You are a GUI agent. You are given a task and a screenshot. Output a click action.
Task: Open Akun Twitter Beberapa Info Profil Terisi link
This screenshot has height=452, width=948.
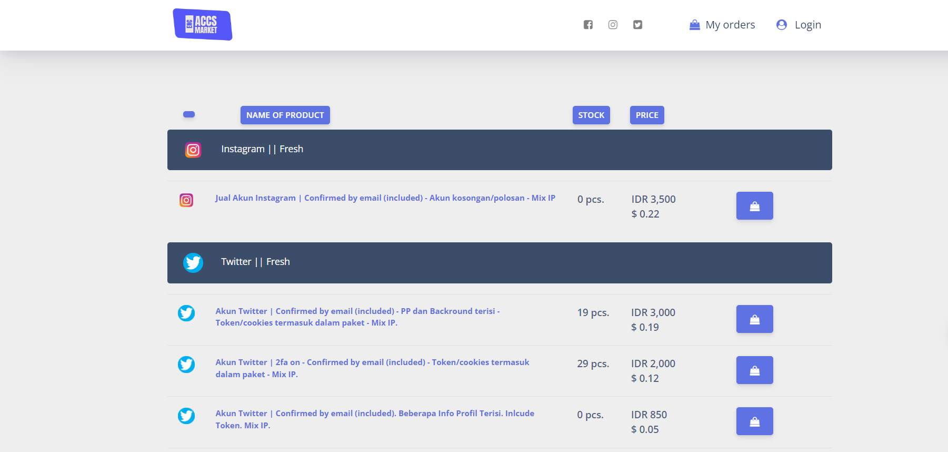(375, 419)
